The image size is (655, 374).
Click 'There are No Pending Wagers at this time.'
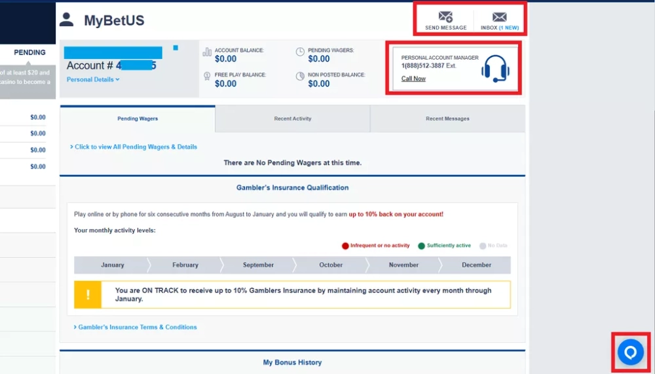(x=292, y=163)
